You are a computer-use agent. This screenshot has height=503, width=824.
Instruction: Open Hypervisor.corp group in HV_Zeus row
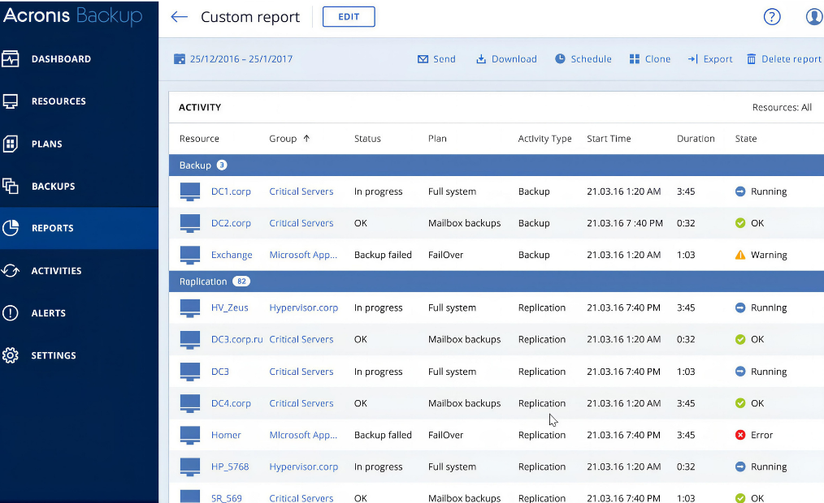(303, 307)
